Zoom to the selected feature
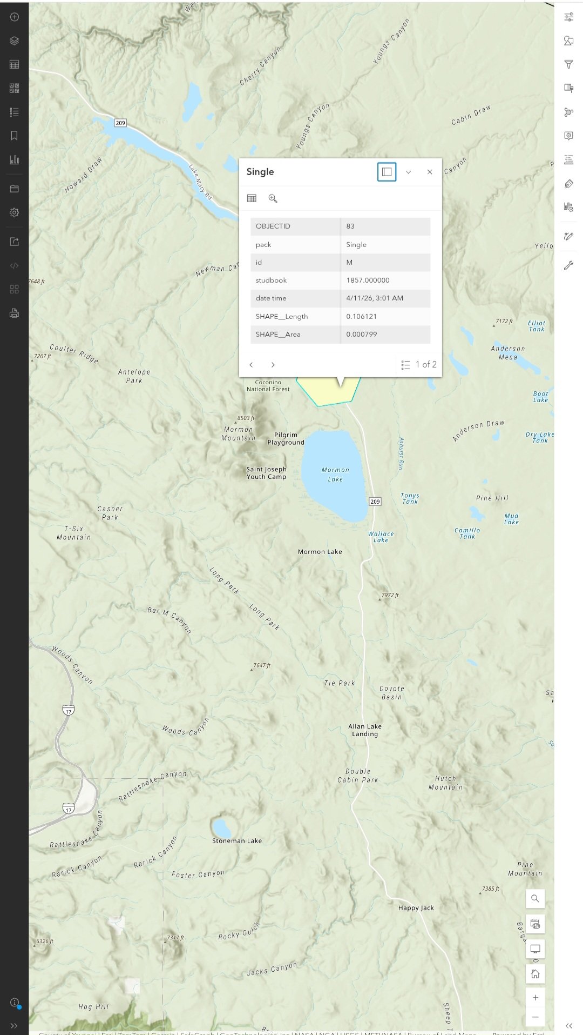 pos(273,198)
